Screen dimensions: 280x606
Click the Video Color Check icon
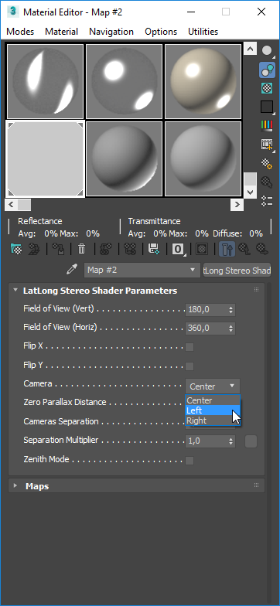point(267,125)
